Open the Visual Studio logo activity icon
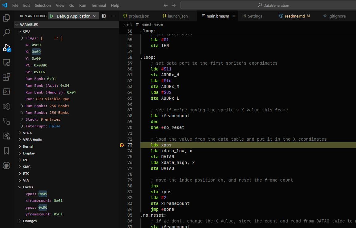 6,106
